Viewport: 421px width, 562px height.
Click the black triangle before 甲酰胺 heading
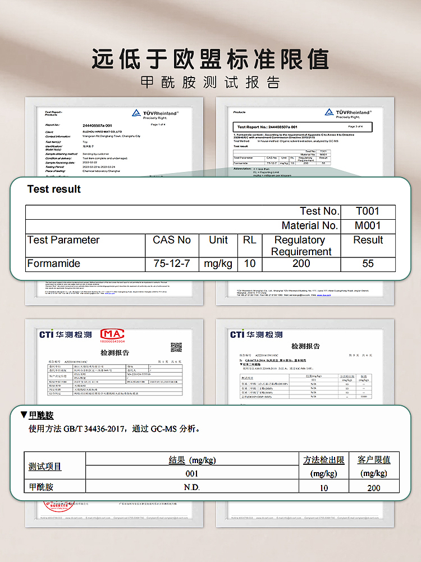tap(24, 415)
